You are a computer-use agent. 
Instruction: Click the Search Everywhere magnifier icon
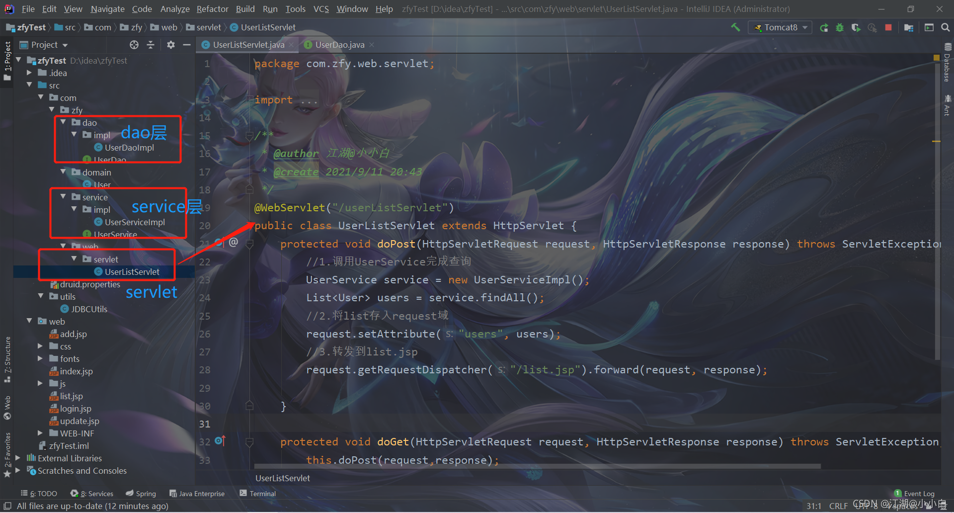(945, 27)
